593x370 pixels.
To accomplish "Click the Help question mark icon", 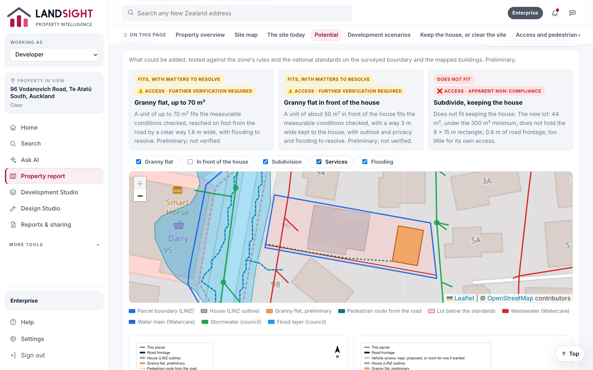I will point(13,322).
